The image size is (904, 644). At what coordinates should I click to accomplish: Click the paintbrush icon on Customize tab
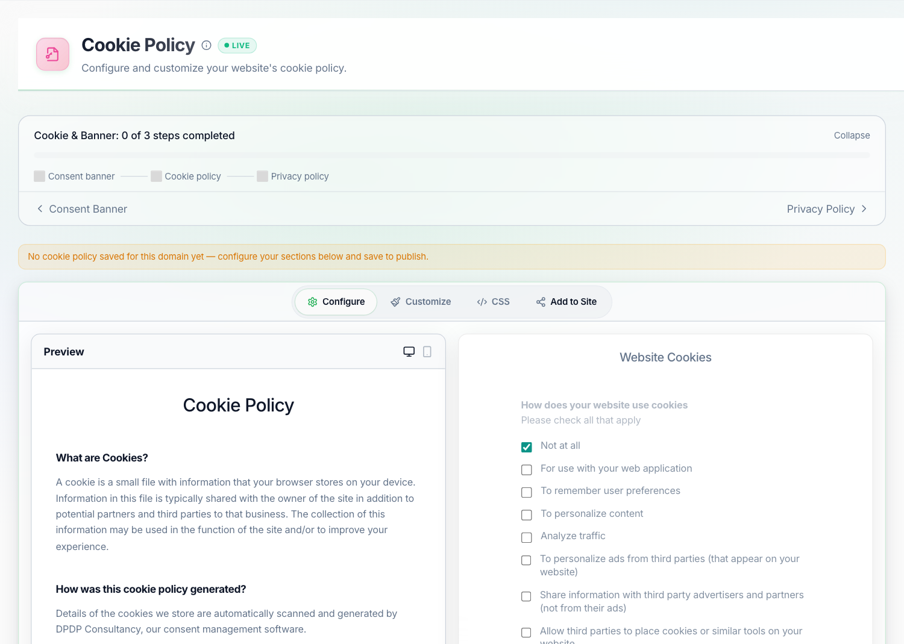point(395,302)
